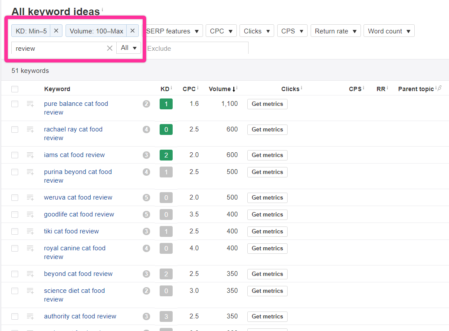Sort table by RR column
The image size is (449, 331).
click(381, 89)
